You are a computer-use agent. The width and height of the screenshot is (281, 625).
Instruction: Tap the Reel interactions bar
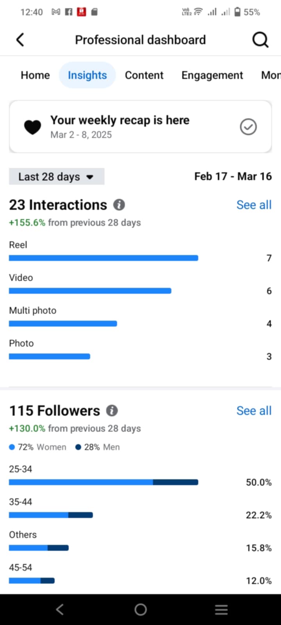click(103, 258)
